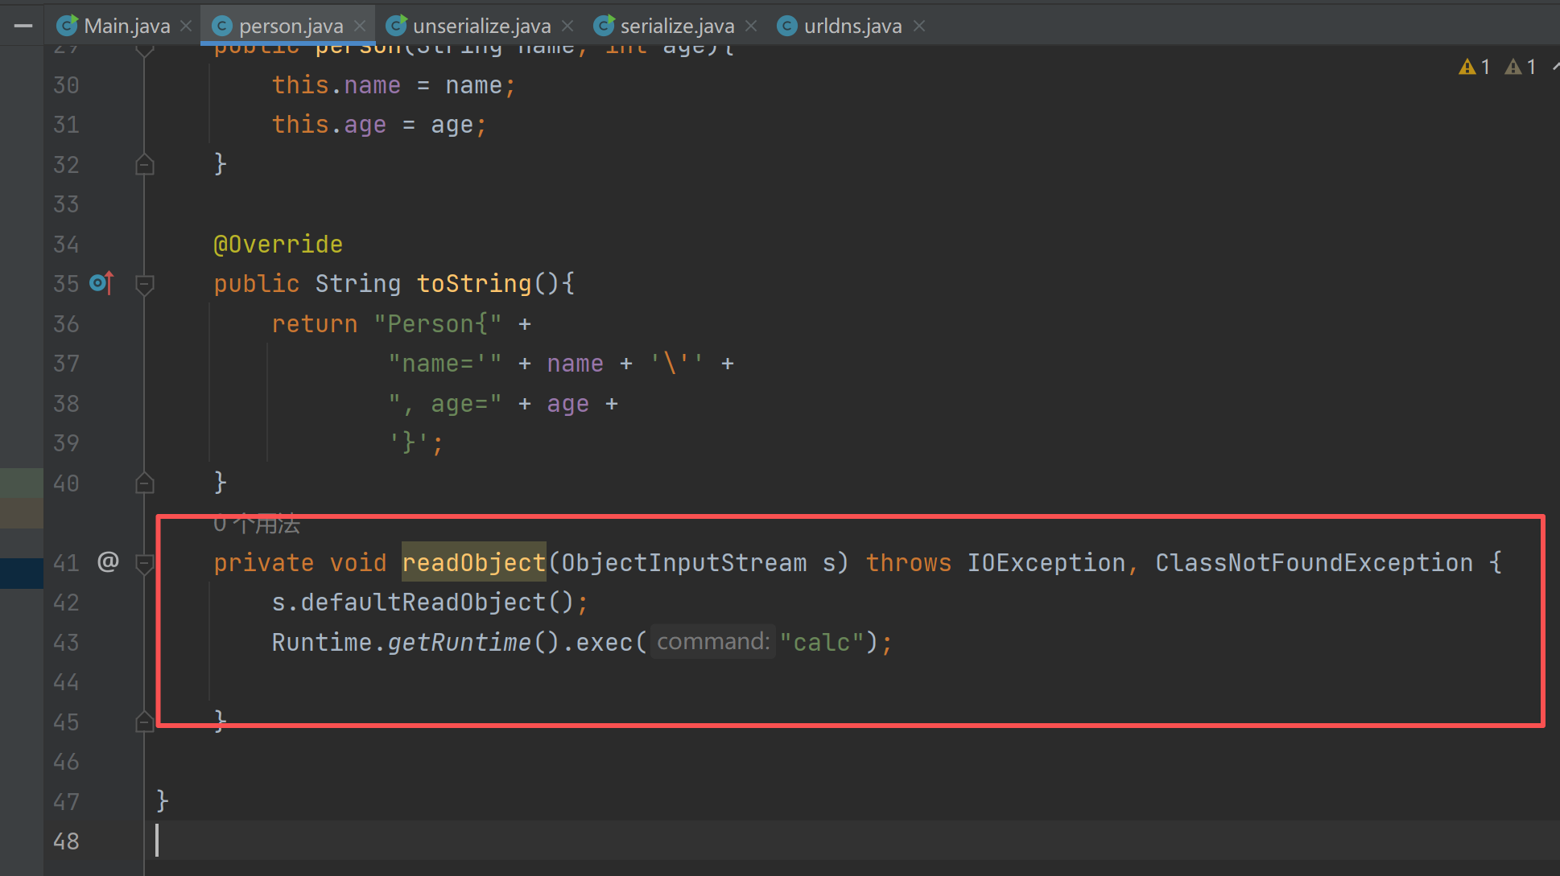Click the @ gutter annotation icon on line 41

[x=108, y=561]
